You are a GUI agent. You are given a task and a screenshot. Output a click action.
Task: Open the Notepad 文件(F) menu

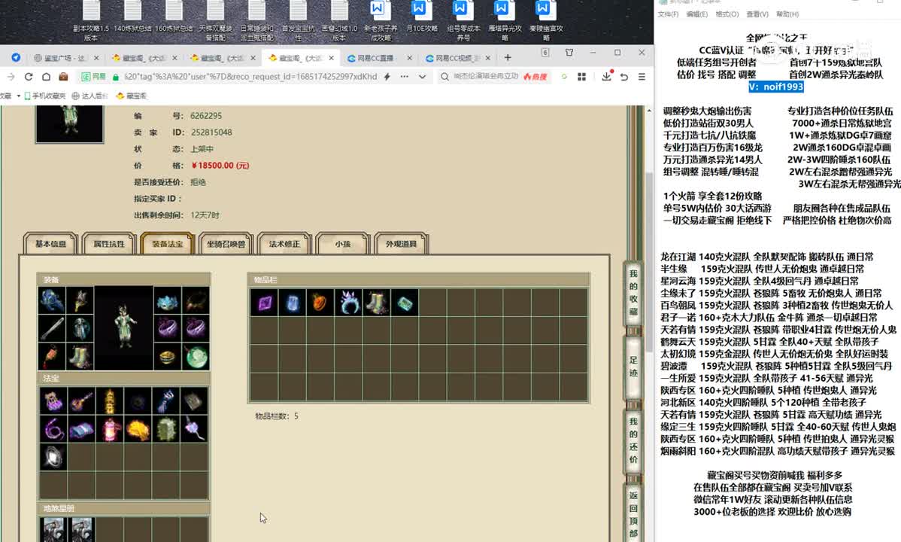click(x=668, y=14)
